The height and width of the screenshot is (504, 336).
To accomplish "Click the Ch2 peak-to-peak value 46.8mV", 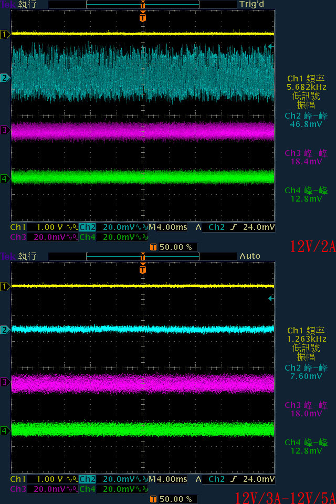I will pos(306,124).
